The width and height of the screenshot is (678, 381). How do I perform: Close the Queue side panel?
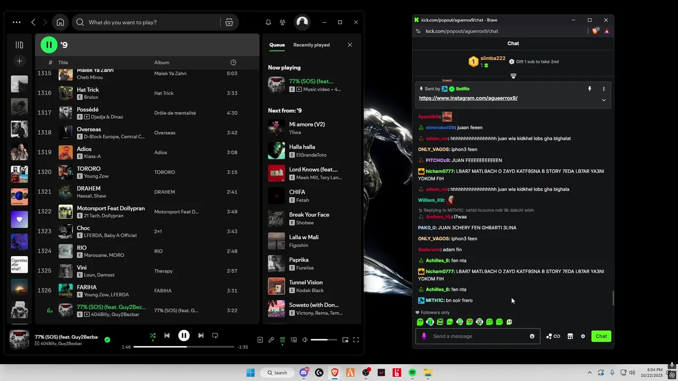pos(350,45)
